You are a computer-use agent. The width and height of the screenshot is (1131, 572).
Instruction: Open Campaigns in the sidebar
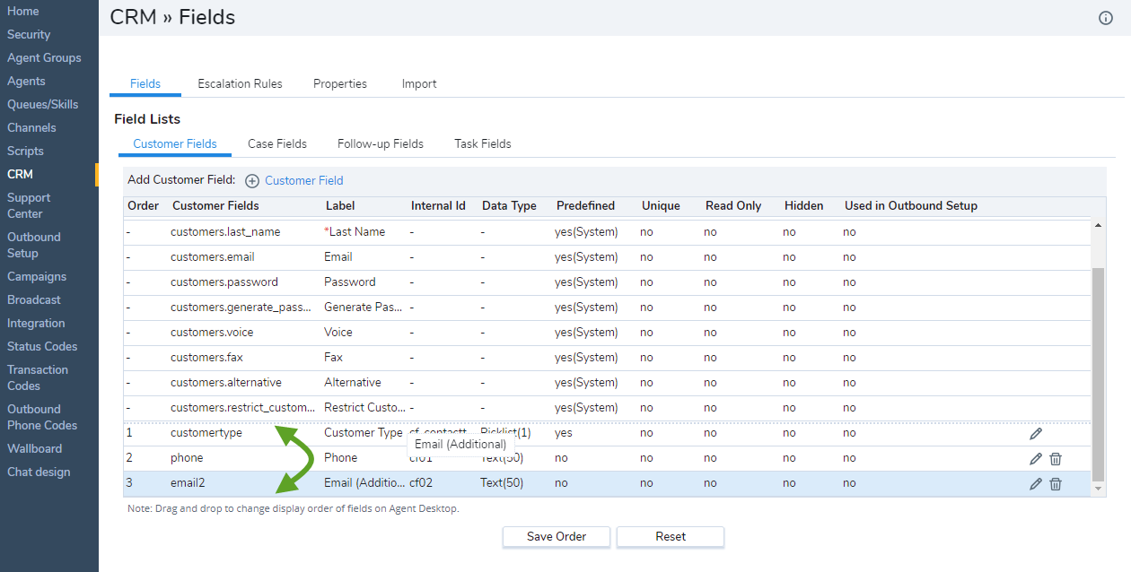37,276
